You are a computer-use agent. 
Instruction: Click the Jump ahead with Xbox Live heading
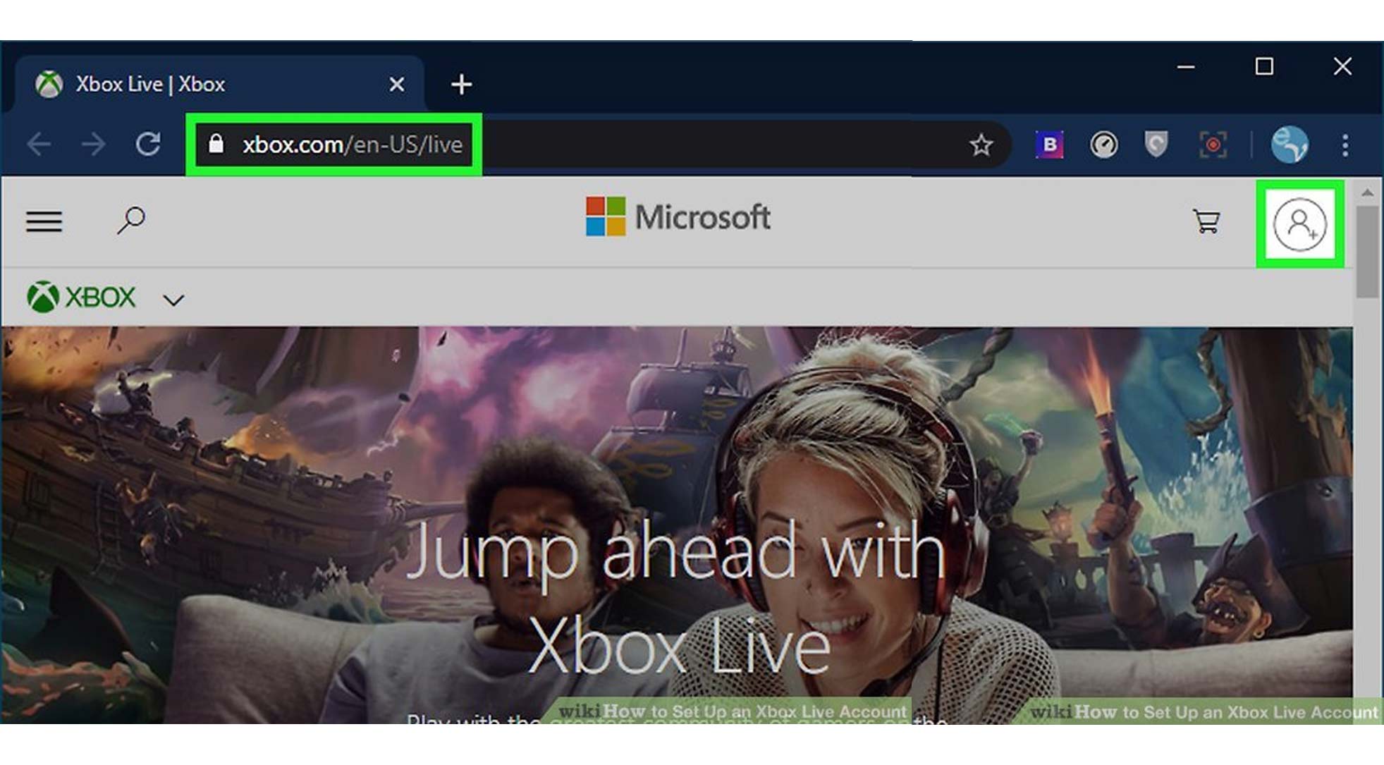coord(678,598)
